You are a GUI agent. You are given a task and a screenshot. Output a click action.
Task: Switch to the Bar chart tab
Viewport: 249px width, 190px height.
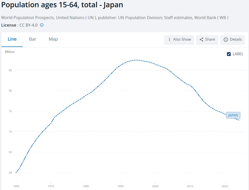33,39
